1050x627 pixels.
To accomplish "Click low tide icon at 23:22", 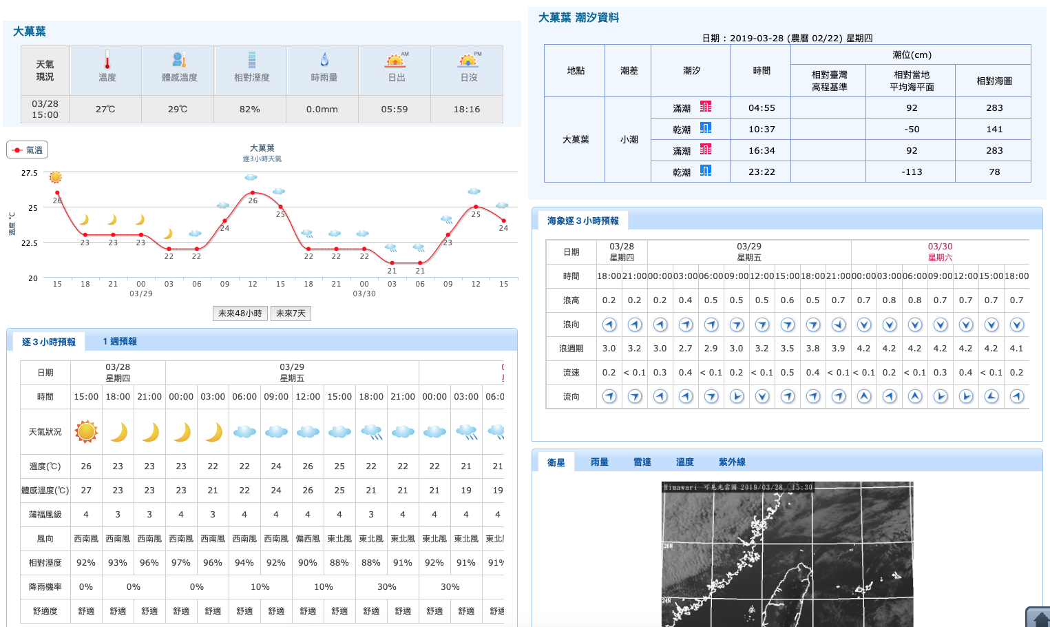I will tap(706, 171).
